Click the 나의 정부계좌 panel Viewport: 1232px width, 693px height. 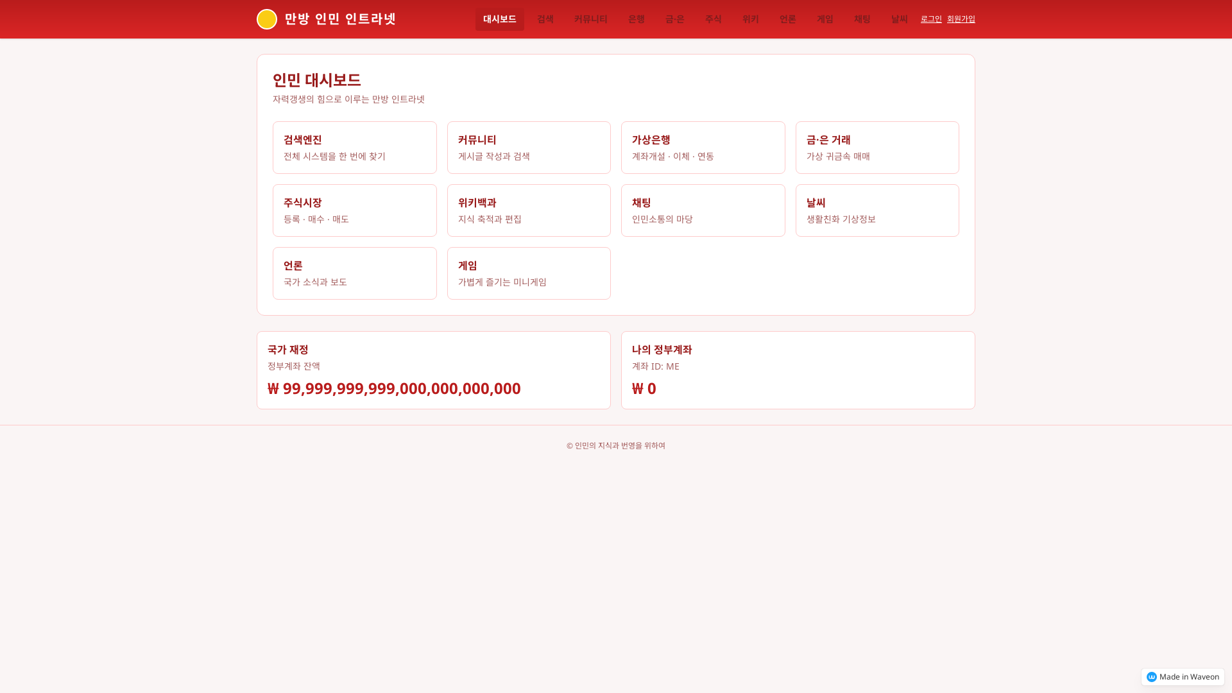[x=798, y=370]
